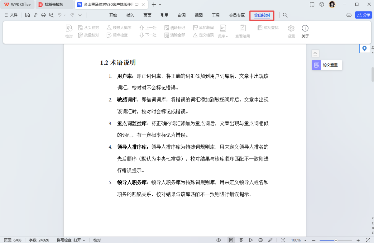Click the page number indicator 页面: 6/68
Image resolution: width=374 pixels, height=243 pixels.
pos(12,240)
